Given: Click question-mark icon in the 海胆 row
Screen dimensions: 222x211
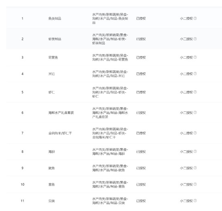Looking at the screenshot, I should point(195,152).
